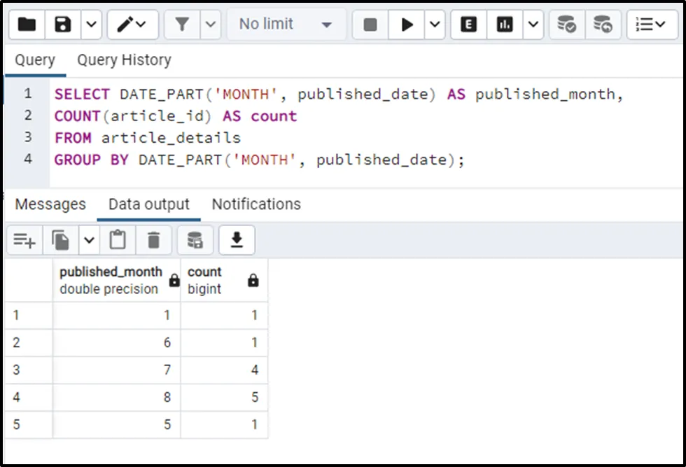Expand the Save file dropdown arrow
The height and width of the screenshot is (467, 686).
coord(91,25)
